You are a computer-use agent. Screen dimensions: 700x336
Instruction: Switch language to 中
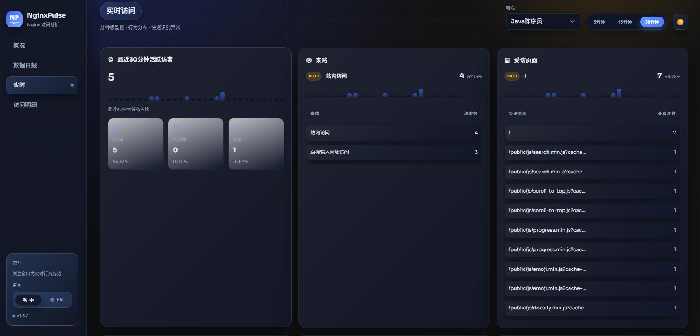pyautogui.click(x=28, y=300)
